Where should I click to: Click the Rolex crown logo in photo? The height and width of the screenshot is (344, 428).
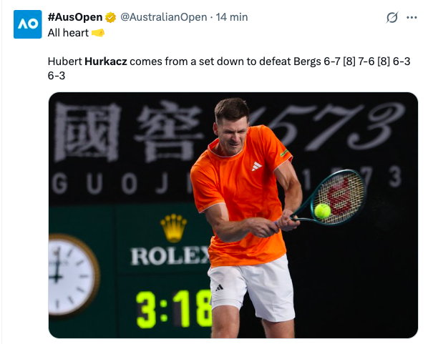(x=174, y=228)
